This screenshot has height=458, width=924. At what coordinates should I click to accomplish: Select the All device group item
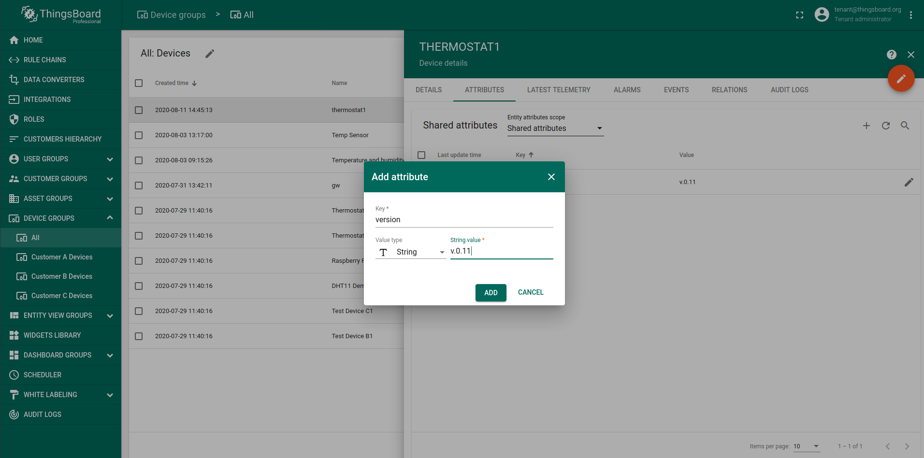coord(60,238)
